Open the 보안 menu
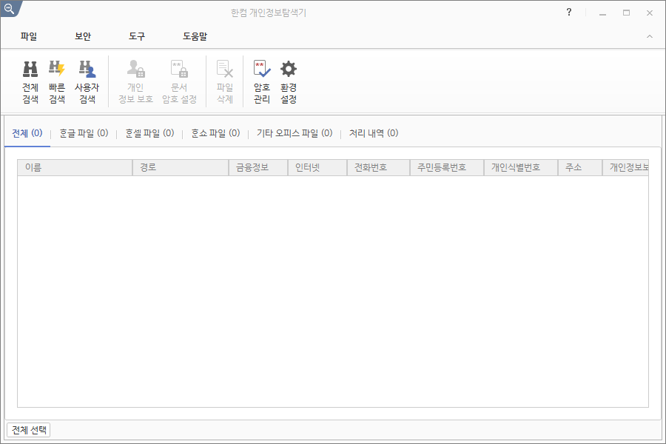The image size is (666, 444). coord(83,36)
